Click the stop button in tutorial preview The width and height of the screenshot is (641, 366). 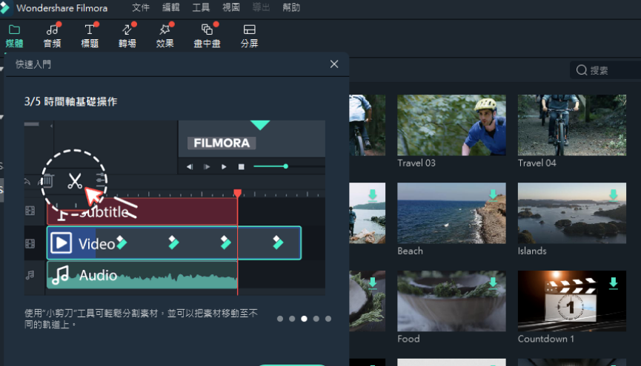241,167
